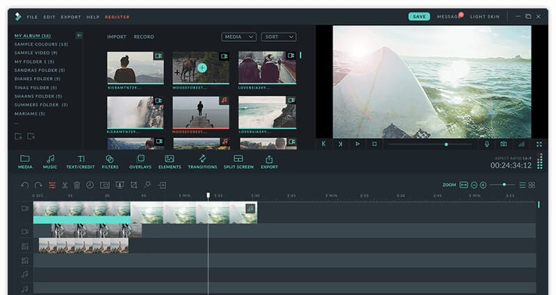The image size is (556, 295).
Task: Undo the last edit
Action: [24, 185]
